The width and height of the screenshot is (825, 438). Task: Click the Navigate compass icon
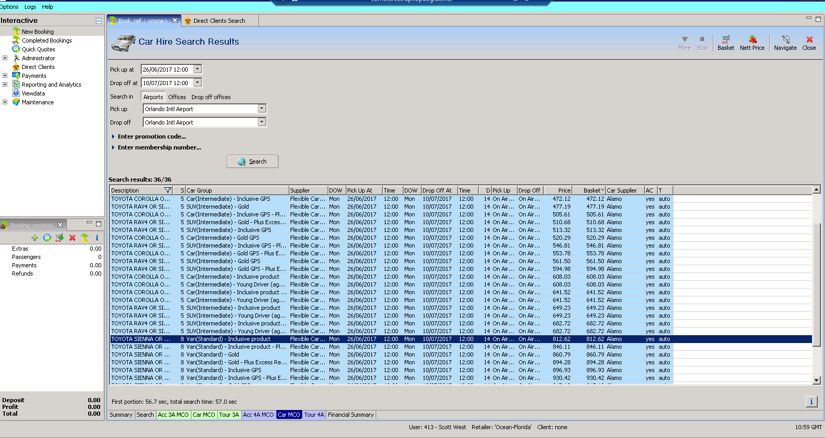tap(786, 43)
